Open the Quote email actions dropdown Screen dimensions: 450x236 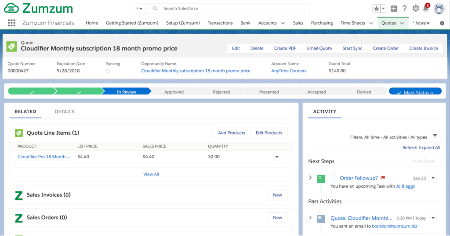433,218
